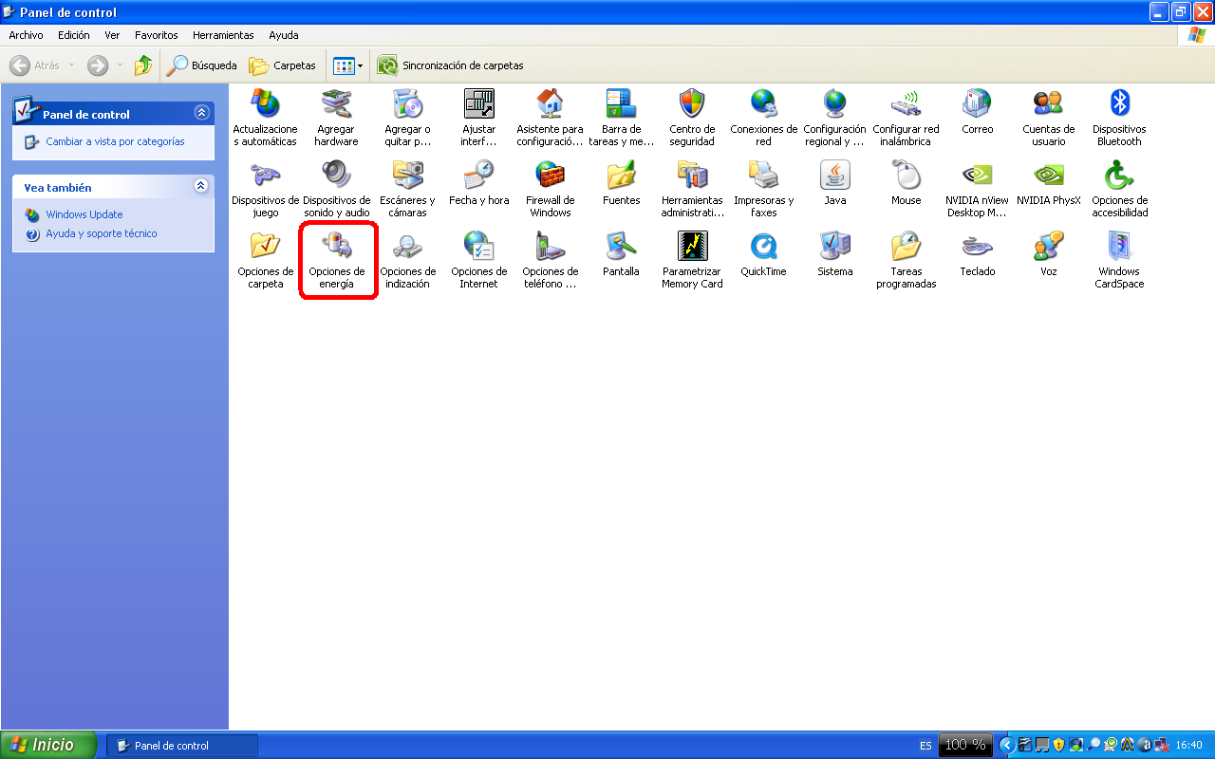Click Sincronización de carpetas button
This screenshot has width=1215, height=759.
(x=451, y=65)
